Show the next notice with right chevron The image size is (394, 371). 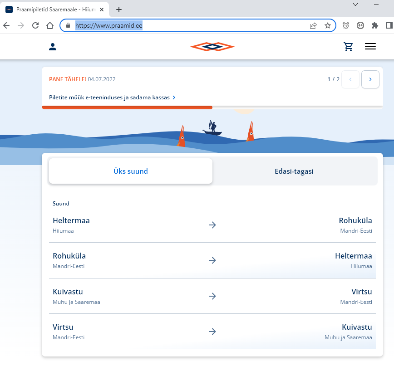(x=370, y=79)
